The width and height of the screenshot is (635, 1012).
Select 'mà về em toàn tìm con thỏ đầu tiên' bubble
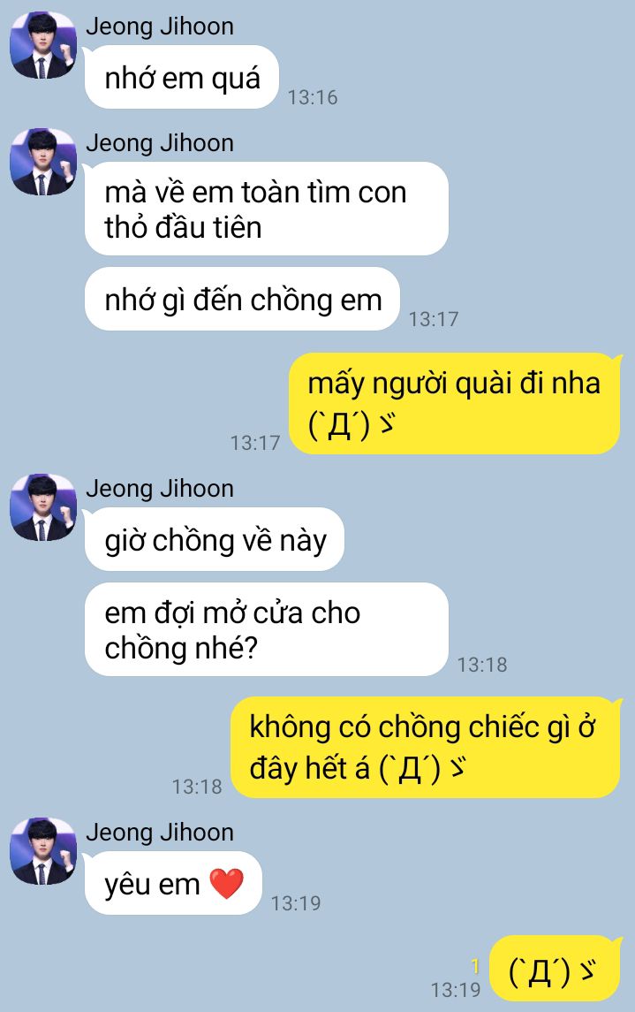pos(266,209)
